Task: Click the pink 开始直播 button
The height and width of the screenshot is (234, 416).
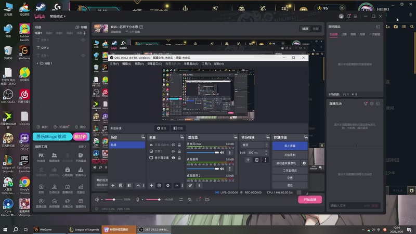Action: [x=310, y=200]
